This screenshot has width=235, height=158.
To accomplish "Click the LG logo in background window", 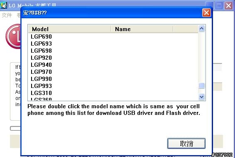I will tap(13, 36).
